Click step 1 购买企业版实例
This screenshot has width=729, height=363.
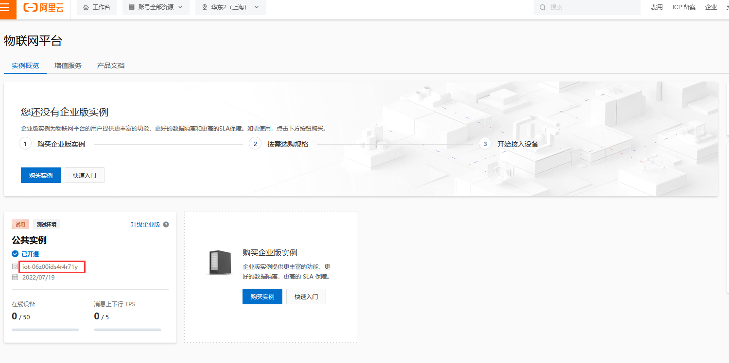point(61,144)
